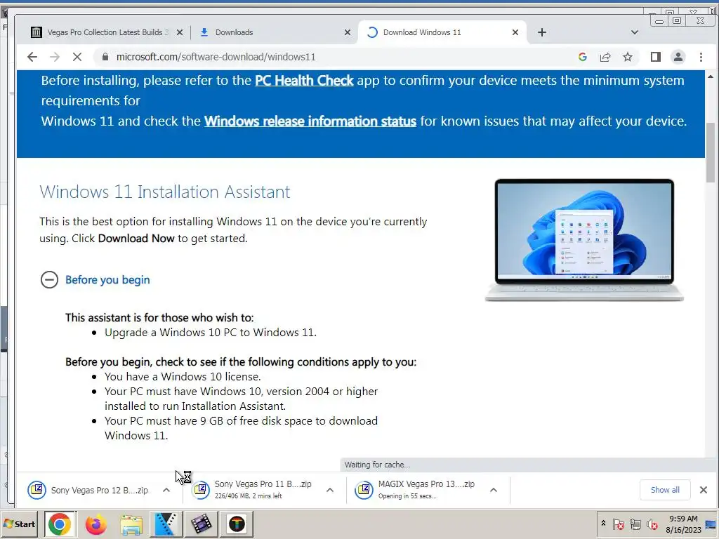Click the Before you begin link text
Viewport: 719px width, 539px height.
coord(107,279)
